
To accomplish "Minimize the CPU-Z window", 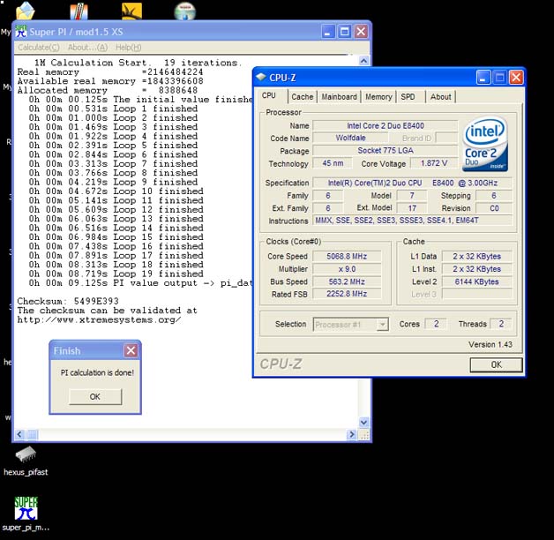I will pos(483,77).
